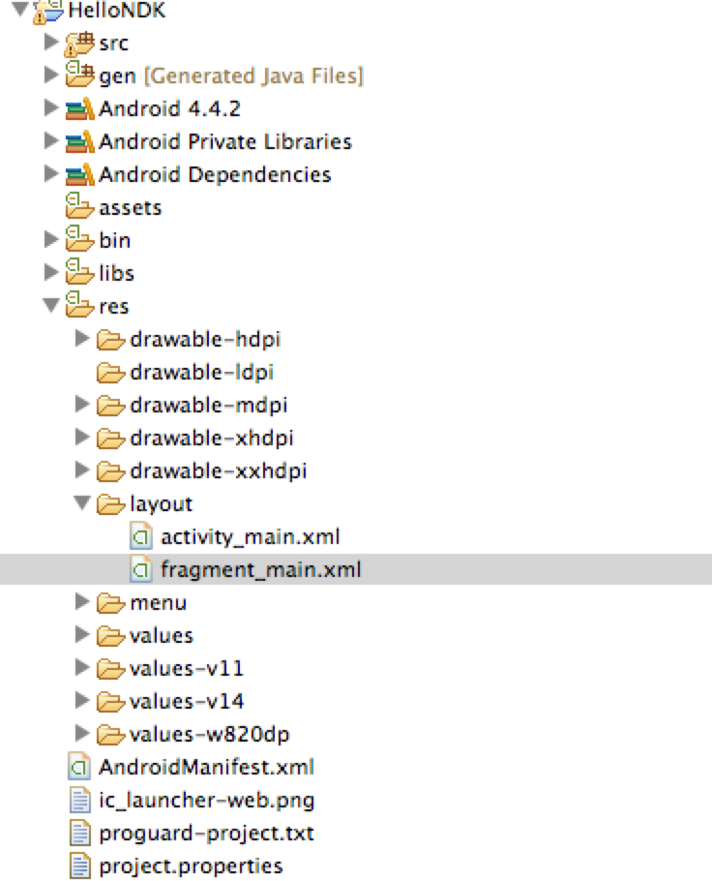The width and height of the screenshot is (712, 881).
Task: Click the layout folder icon
Action: point(110,504)
